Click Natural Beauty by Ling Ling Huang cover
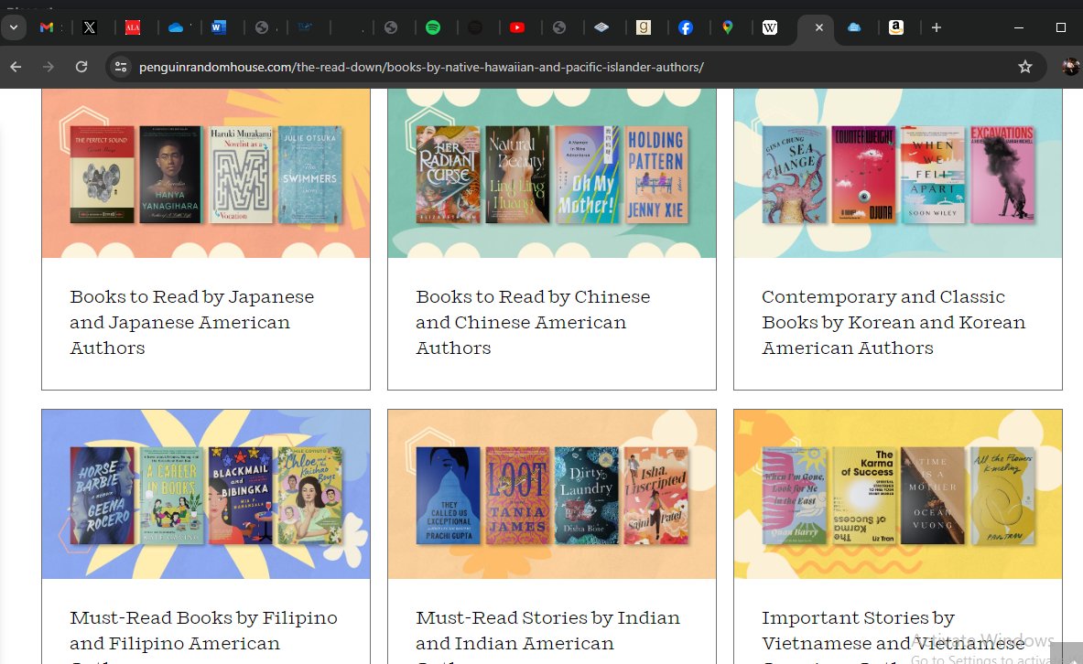Screen dimensions: 1083x664 tap(517, 174)
